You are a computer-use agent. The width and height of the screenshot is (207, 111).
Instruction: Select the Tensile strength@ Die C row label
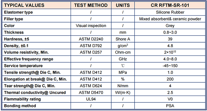click(x=31, y=72)
